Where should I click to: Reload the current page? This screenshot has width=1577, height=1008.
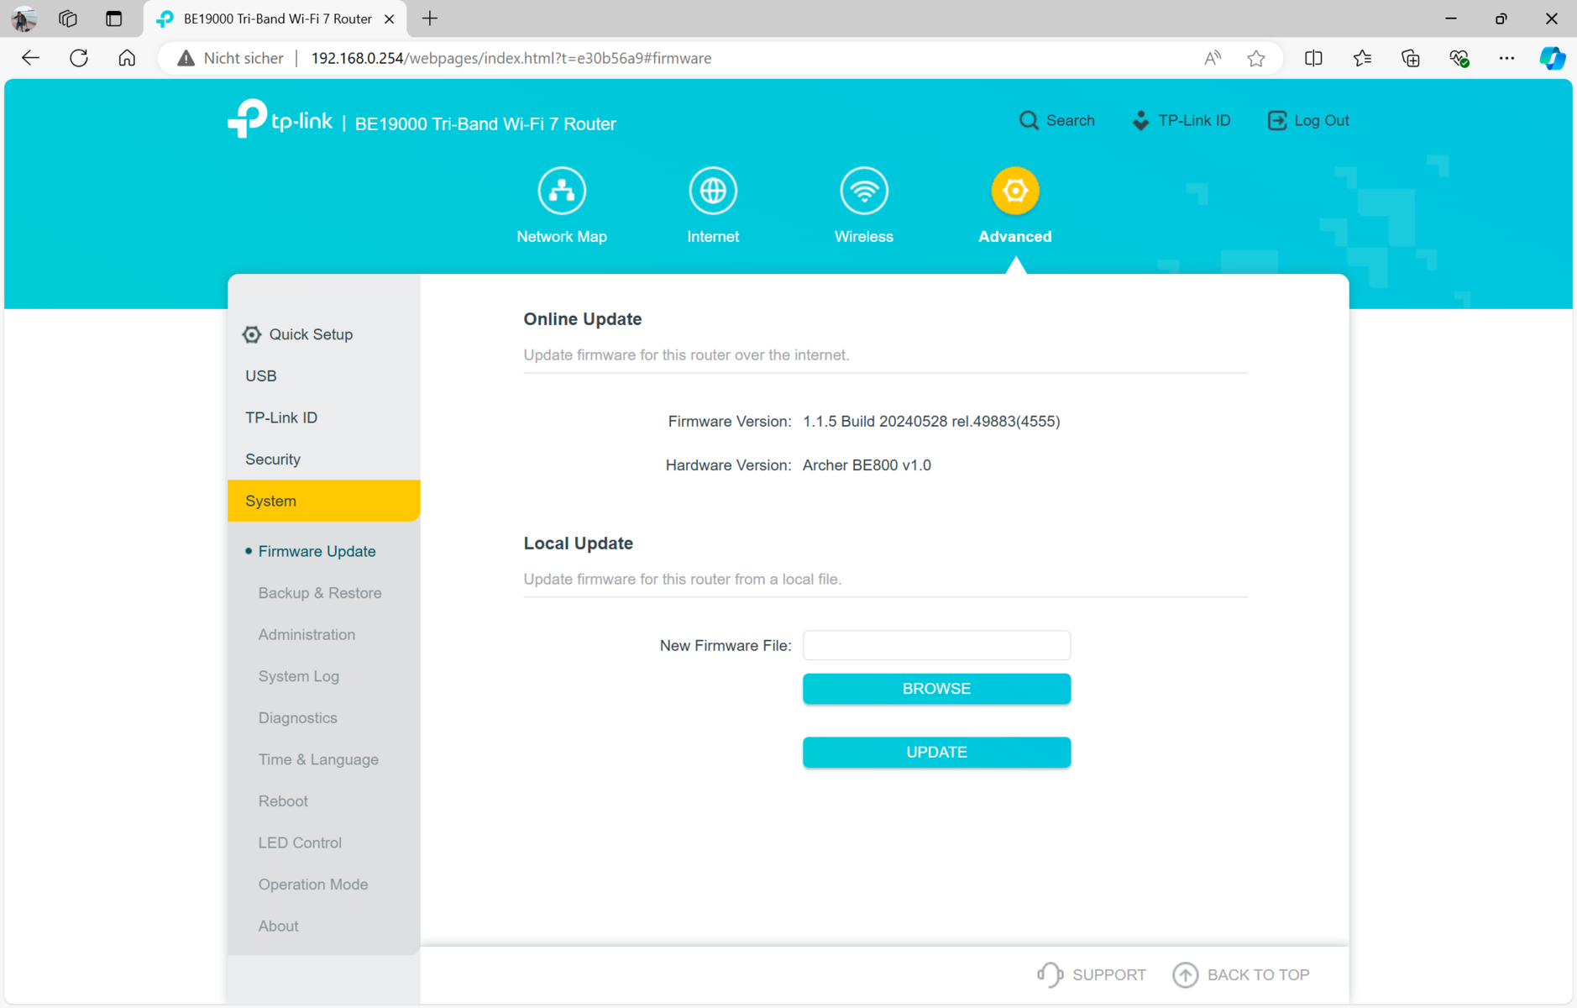[x=79, y=58]
